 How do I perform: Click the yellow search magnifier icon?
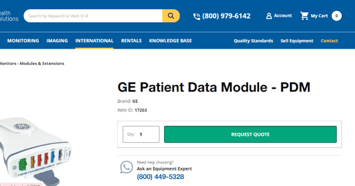click(x=171, y=16)
